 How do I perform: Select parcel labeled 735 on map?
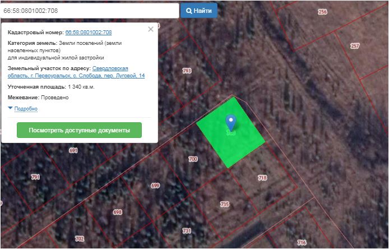coord(224,204)
